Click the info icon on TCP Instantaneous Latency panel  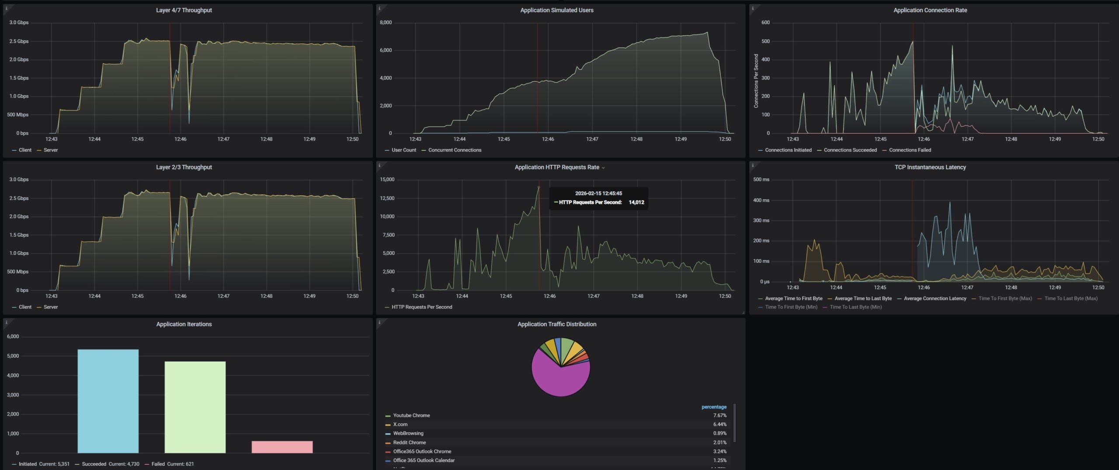752,165
